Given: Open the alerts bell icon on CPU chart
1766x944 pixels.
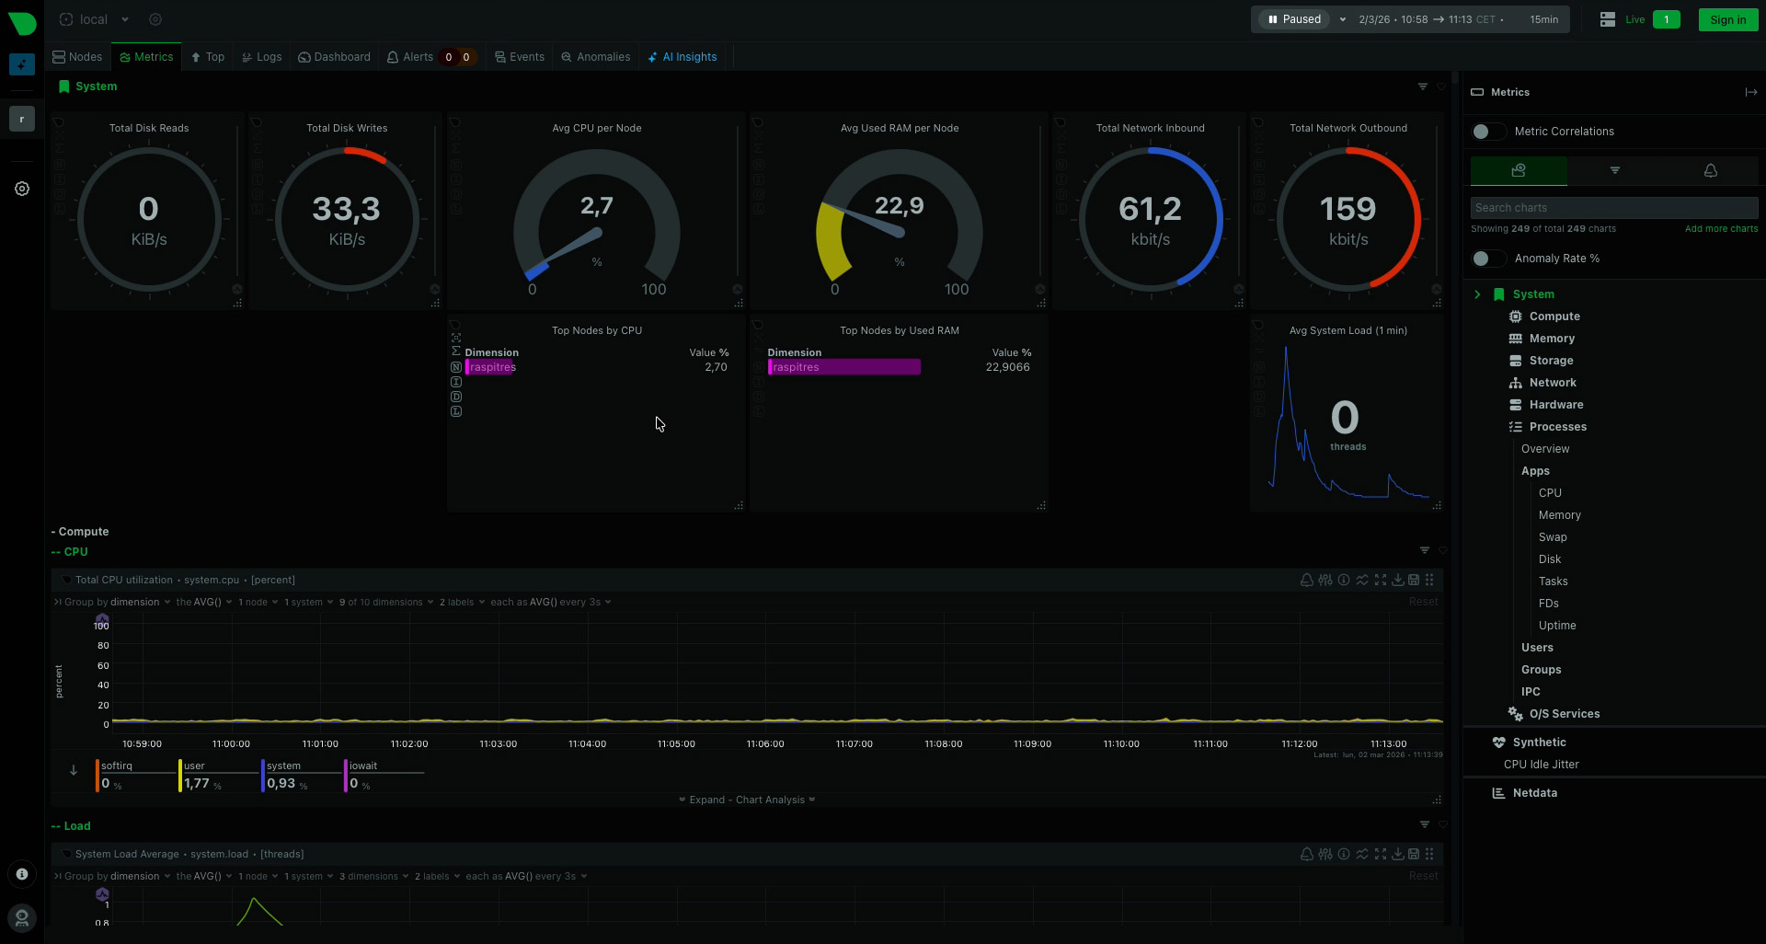Looking at the screenshot, I should coord(1307,580).
